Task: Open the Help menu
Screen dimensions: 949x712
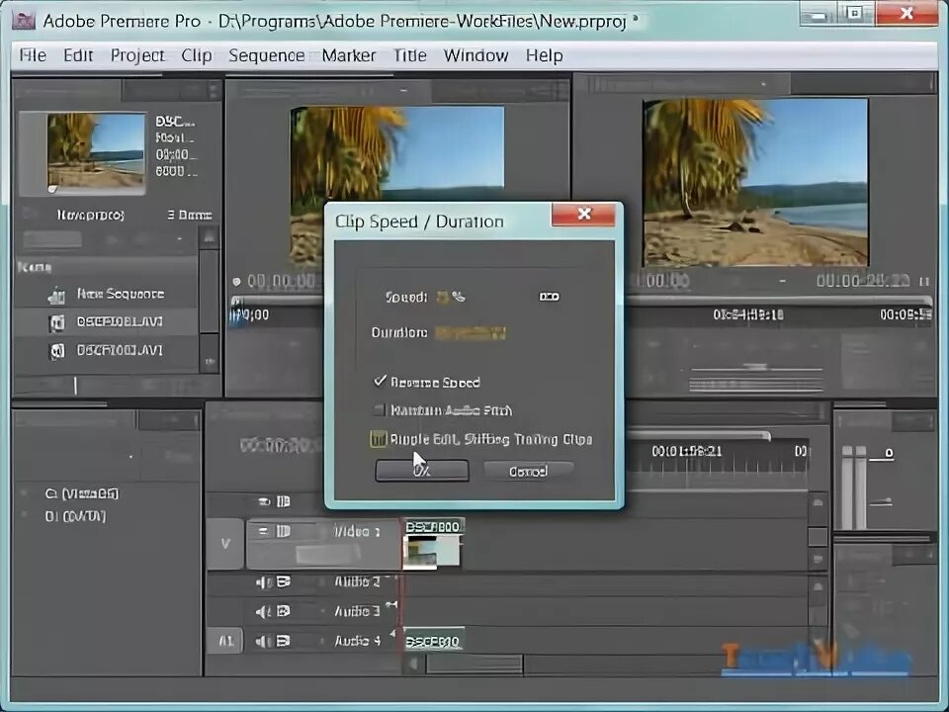Action: (544, 55)
